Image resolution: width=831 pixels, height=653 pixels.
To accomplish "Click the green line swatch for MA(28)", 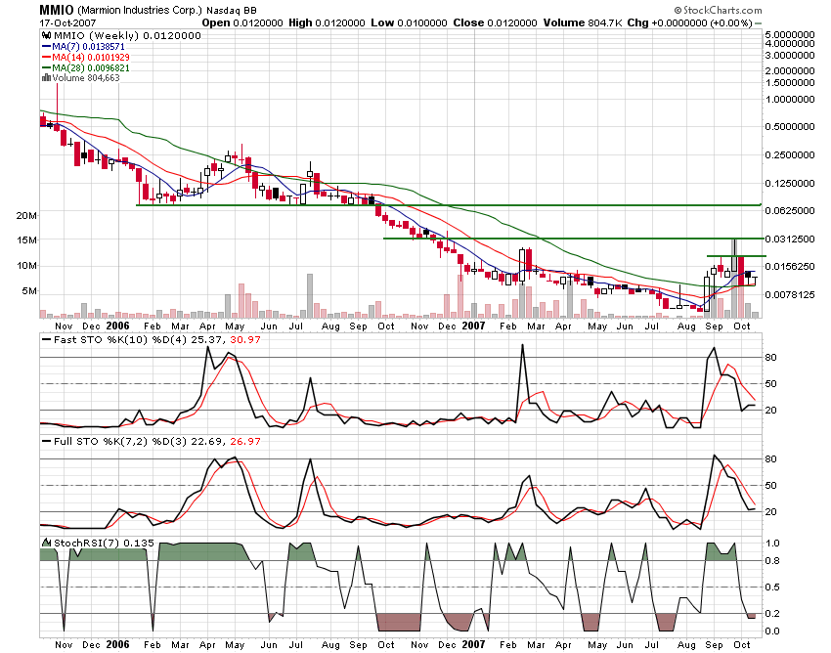I will (x=46, y=67).
